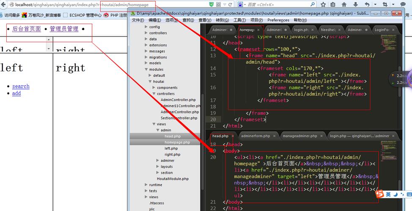412x211 pixels.
Task: Open the downloads arrow icon
Action: click(355, 5)
